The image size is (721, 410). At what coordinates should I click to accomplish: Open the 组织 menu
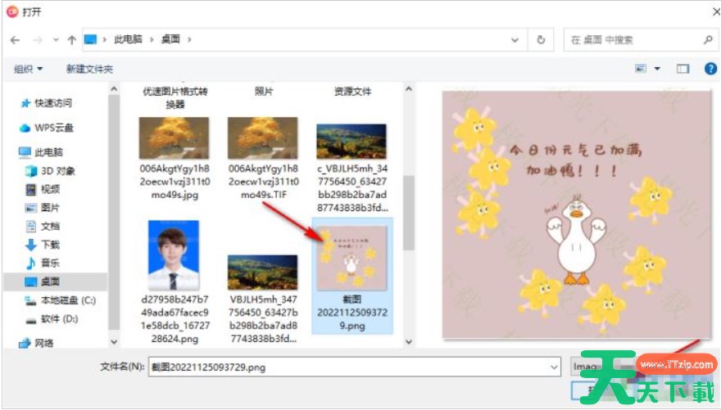(x=28, y=69)
